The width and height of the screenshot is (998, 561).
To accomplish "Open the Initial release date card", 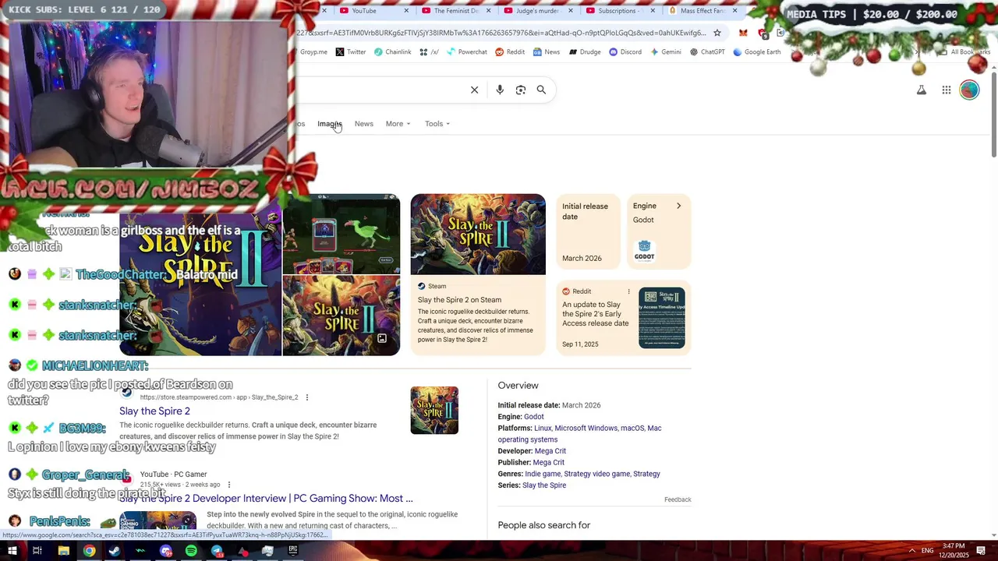I will tap(588, 231).
